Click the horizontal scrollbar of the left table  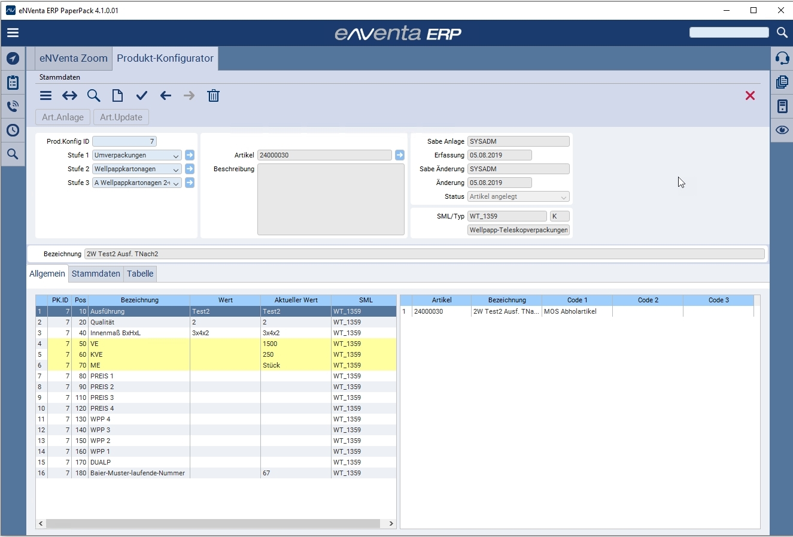[212, 524]
